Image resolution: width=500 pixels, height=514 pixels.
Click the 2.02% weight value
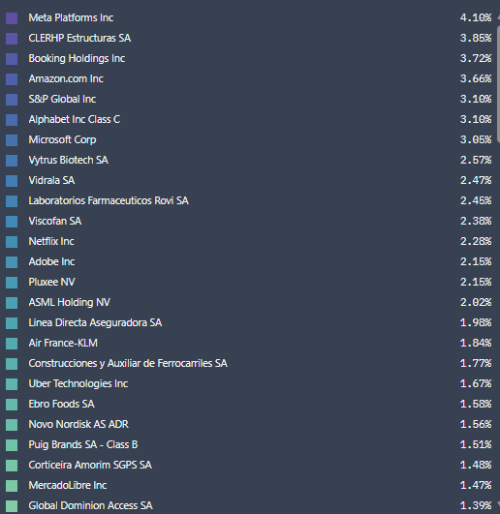tap(476, 302)
